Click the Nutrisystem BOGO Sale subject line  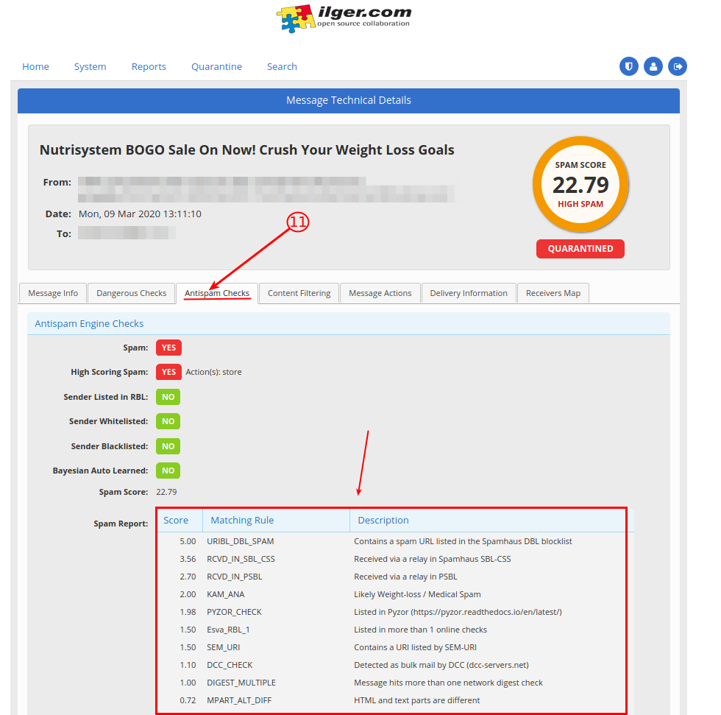pos(247,150)
